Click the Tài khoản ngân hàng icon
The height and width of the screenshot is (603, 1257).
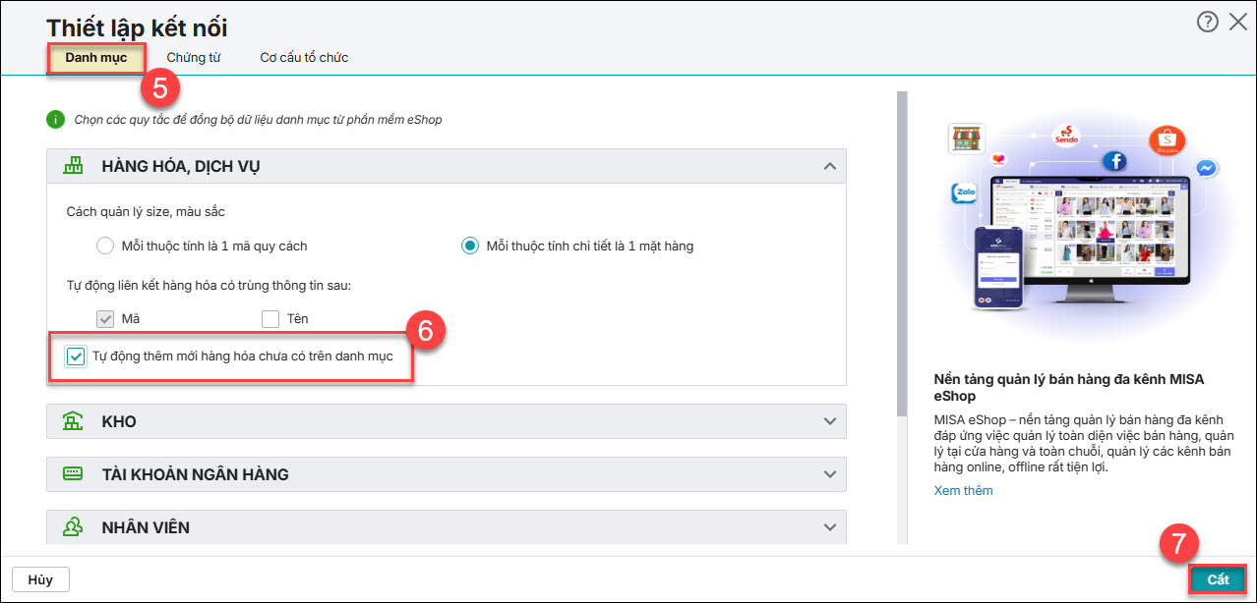coord(74,474)
